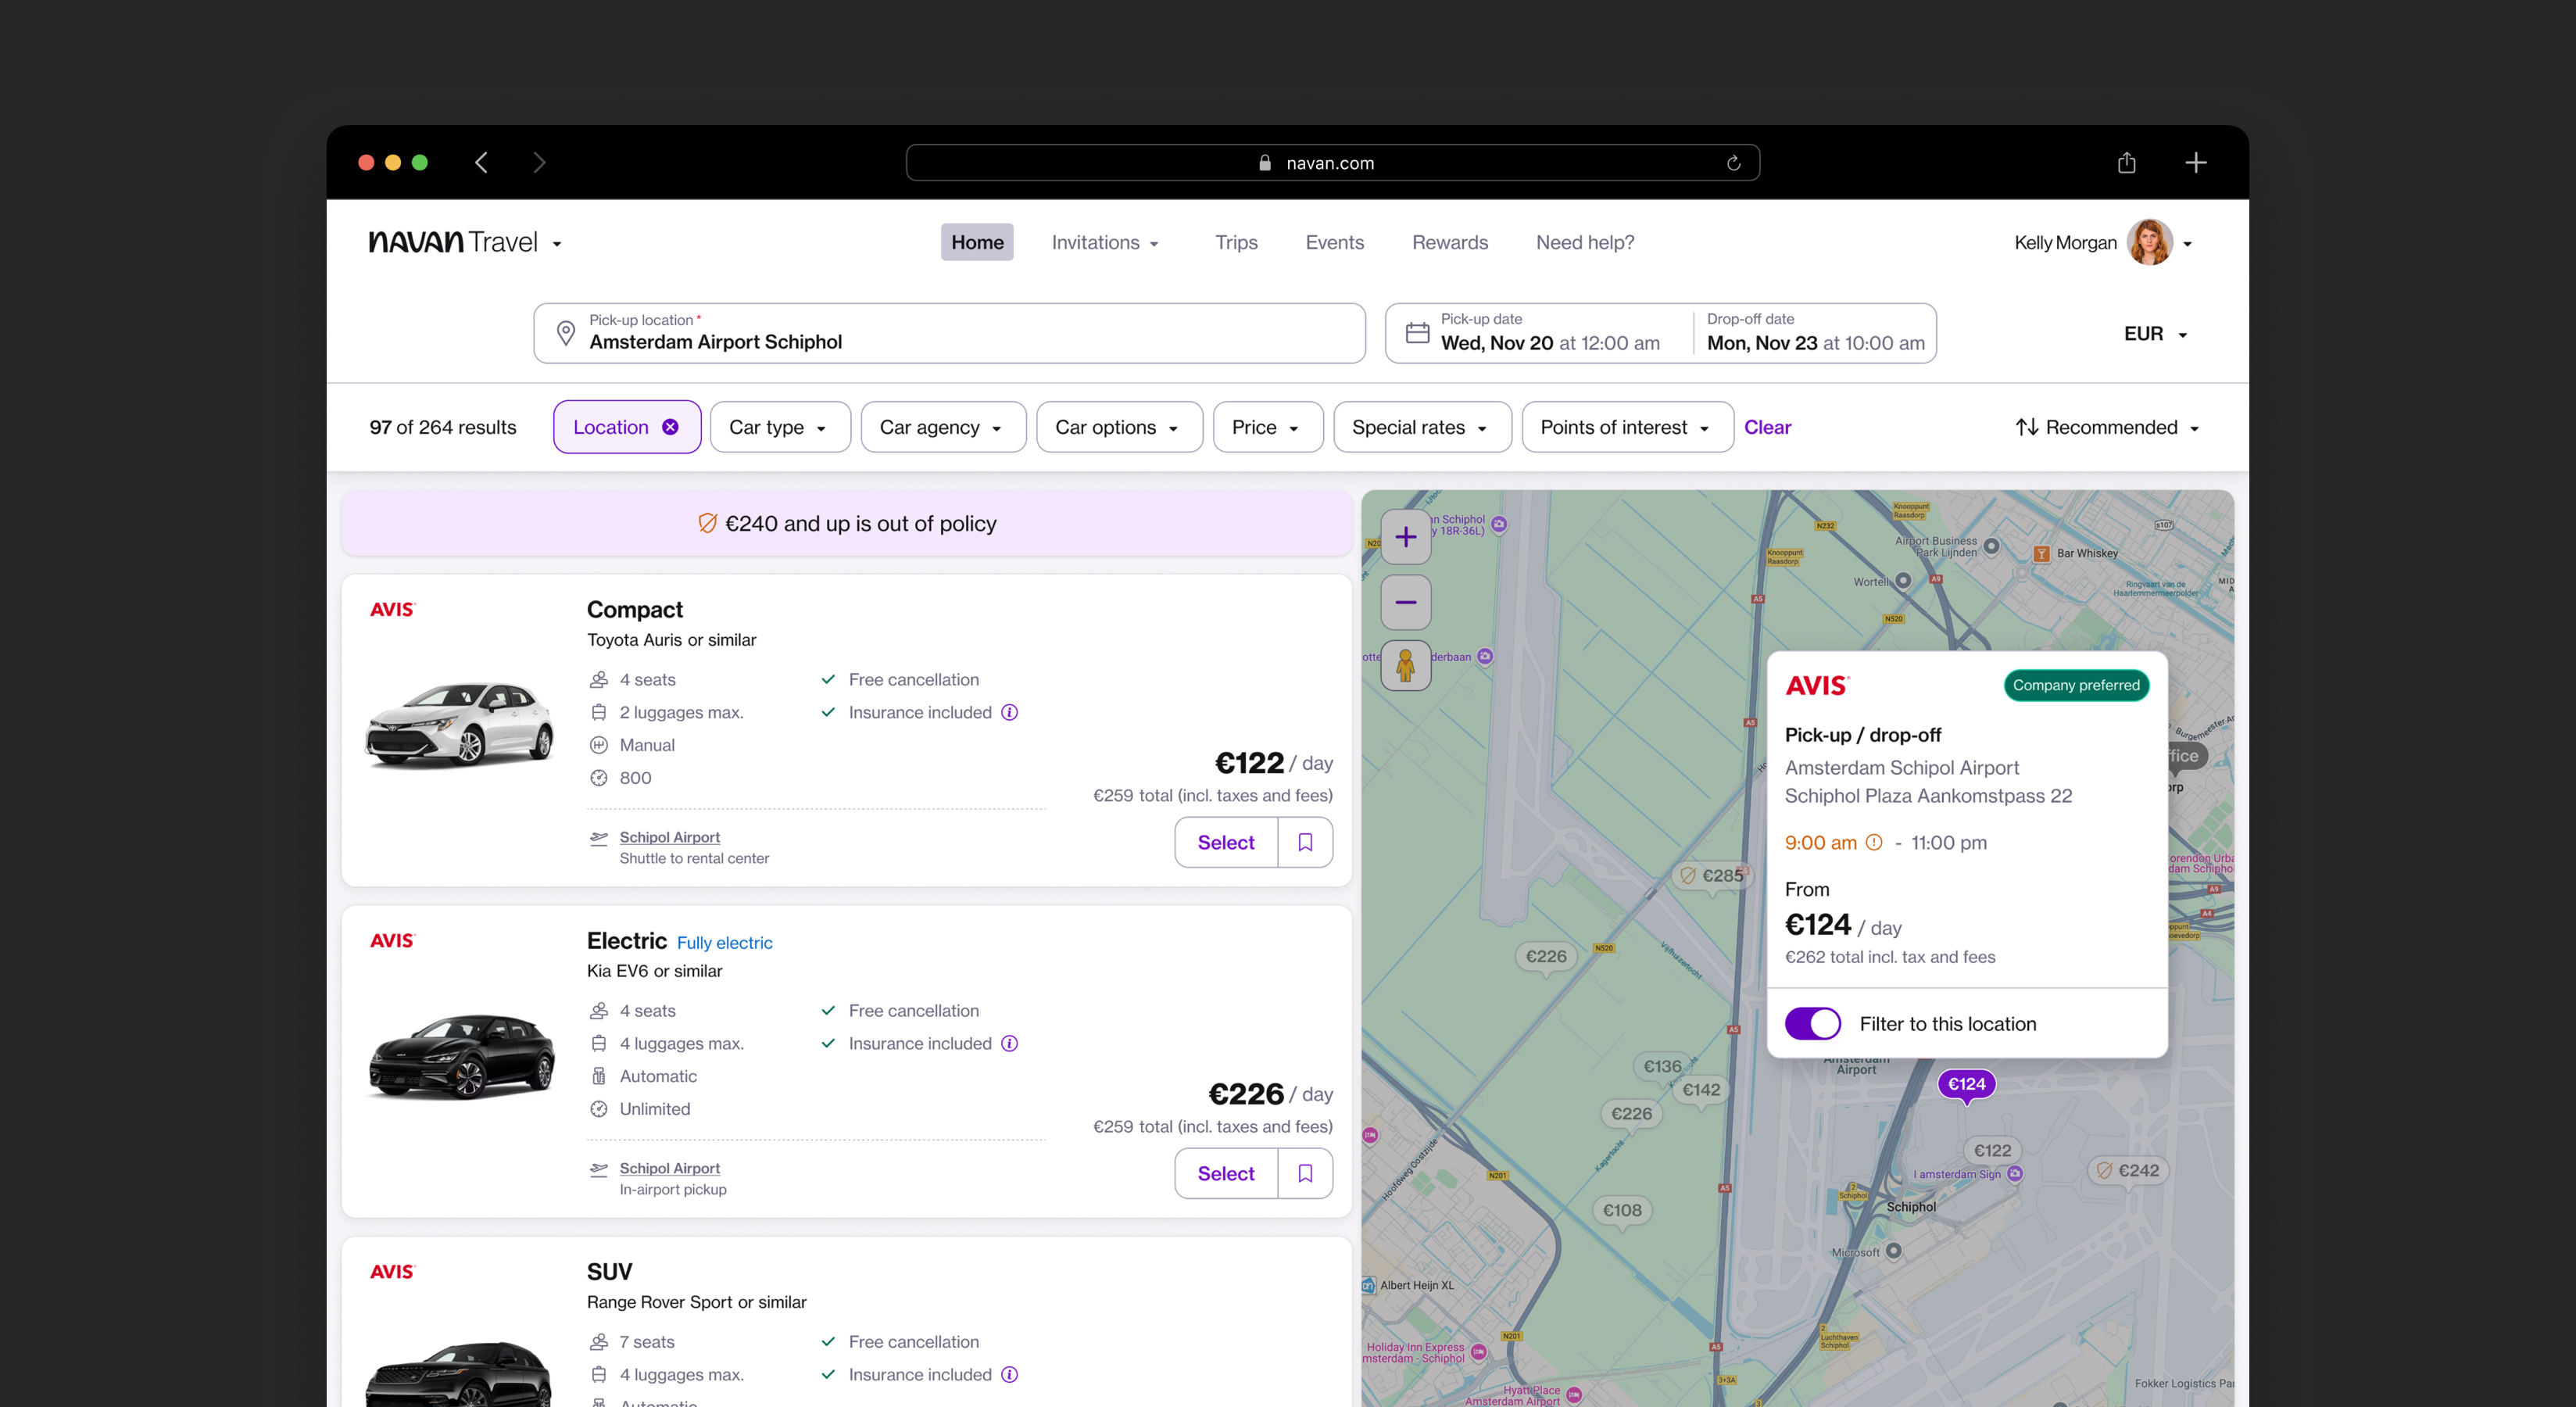The width and height of the screenshot is (2576, 1407).
Task: Turn off Filter to this location
Action: 1812,1023
